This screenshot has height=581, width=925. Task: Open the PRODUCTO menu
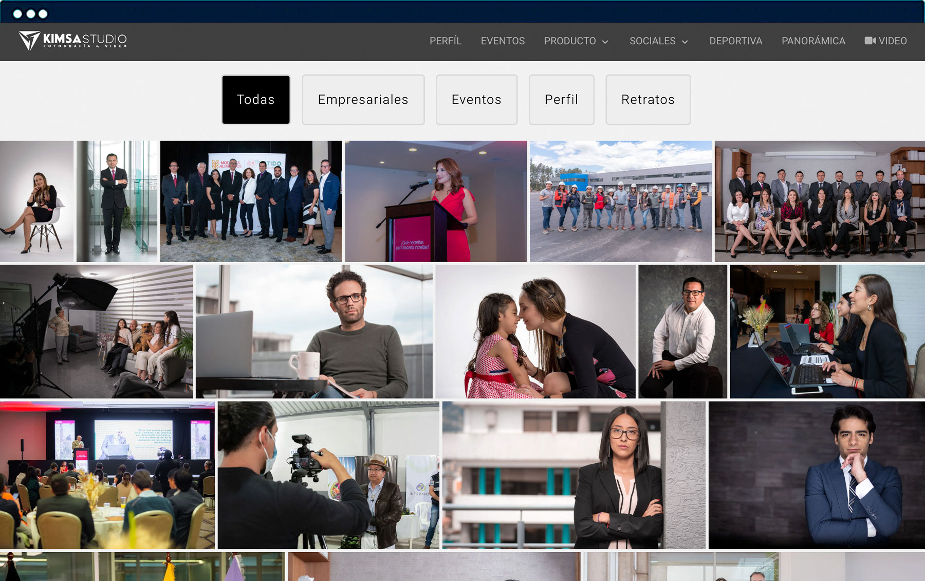pos(570,41)
